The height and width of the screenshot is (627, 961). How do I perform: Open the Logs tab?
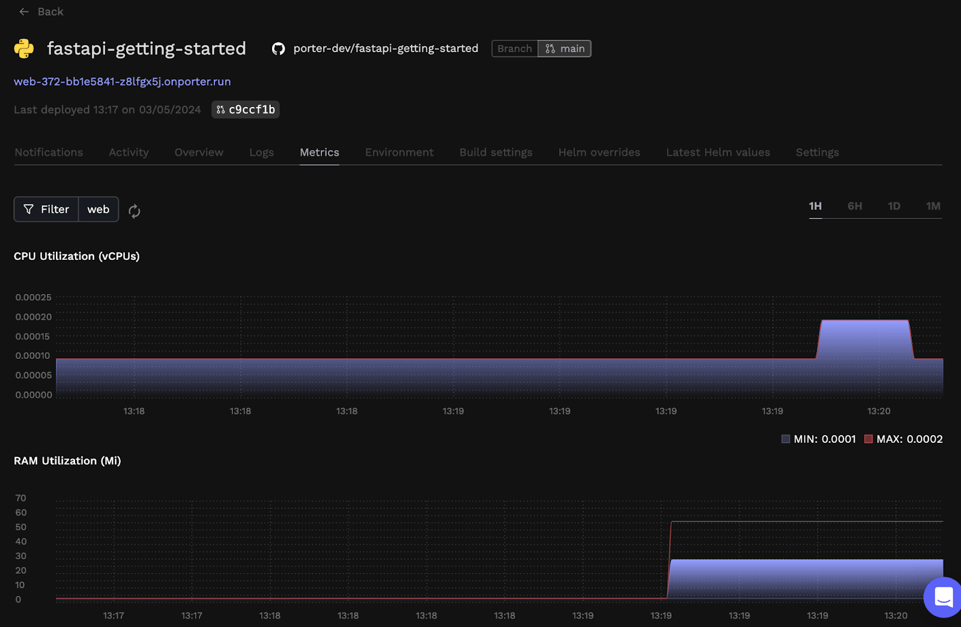[261, 152]
